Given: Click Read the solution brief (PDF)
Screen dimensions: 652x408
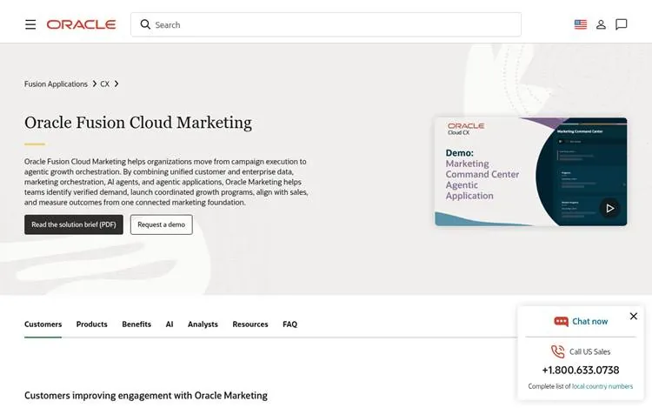Looking at the screenshot, I should pyautogui.click(x=74, y=224).
